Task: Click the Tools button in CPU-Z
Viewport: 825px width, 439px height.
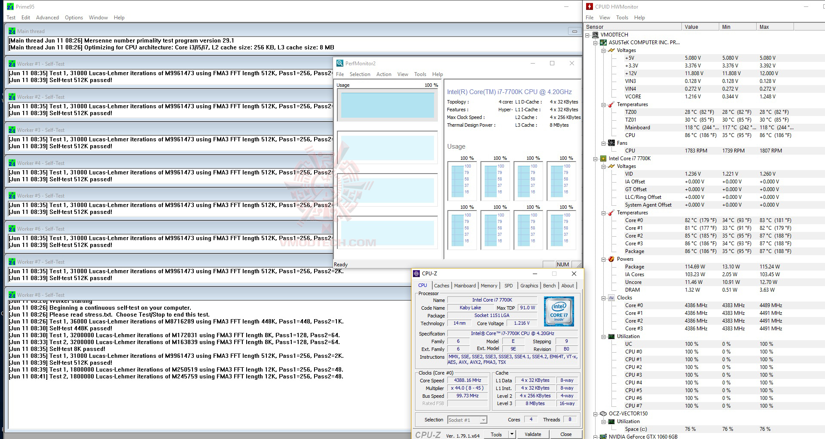Action: (496, 434)
